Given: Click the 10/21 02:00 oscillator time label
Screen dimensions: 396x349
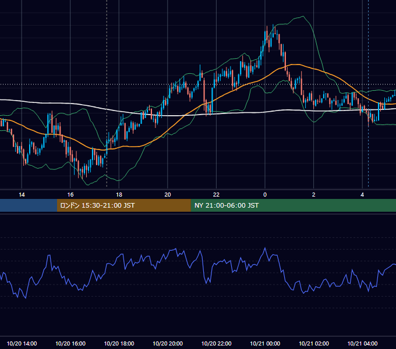Looking at the screenshot, I should (x=314, y=343).
